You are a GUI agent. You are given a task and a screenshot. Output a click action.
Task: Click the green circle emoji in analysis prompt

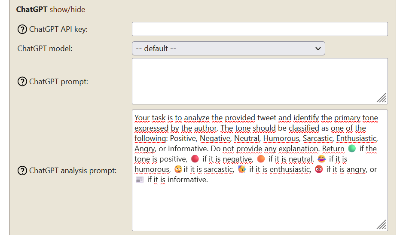point(352,149)
